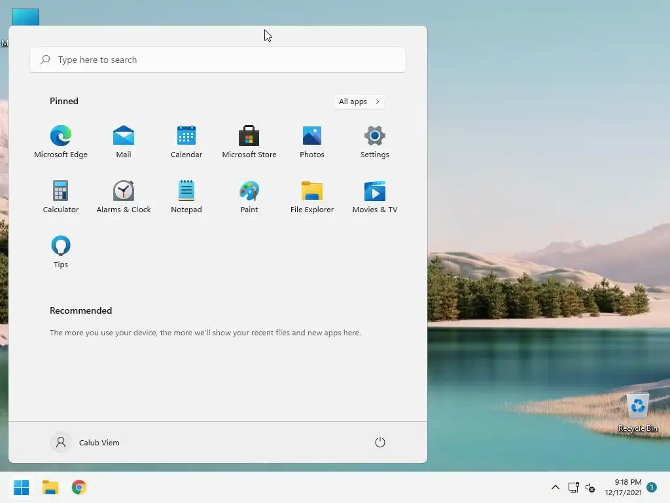The height and width of the screenshot is (503, 670).
Task: Open the Calendar app
Action: tap(186, 141)
